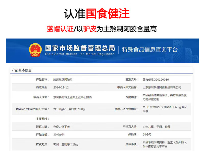
Task: Click the 申请人中文名称 label
Action: tap(128, 87)
